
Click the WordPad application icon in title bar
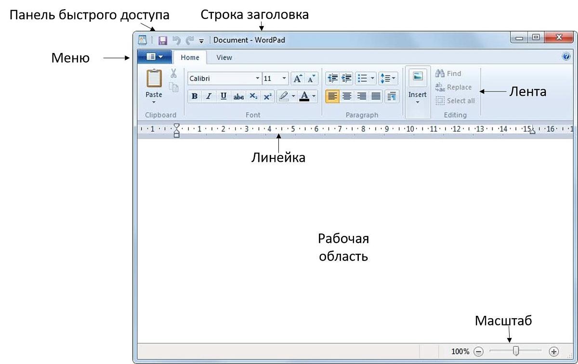tap(143, 40)
